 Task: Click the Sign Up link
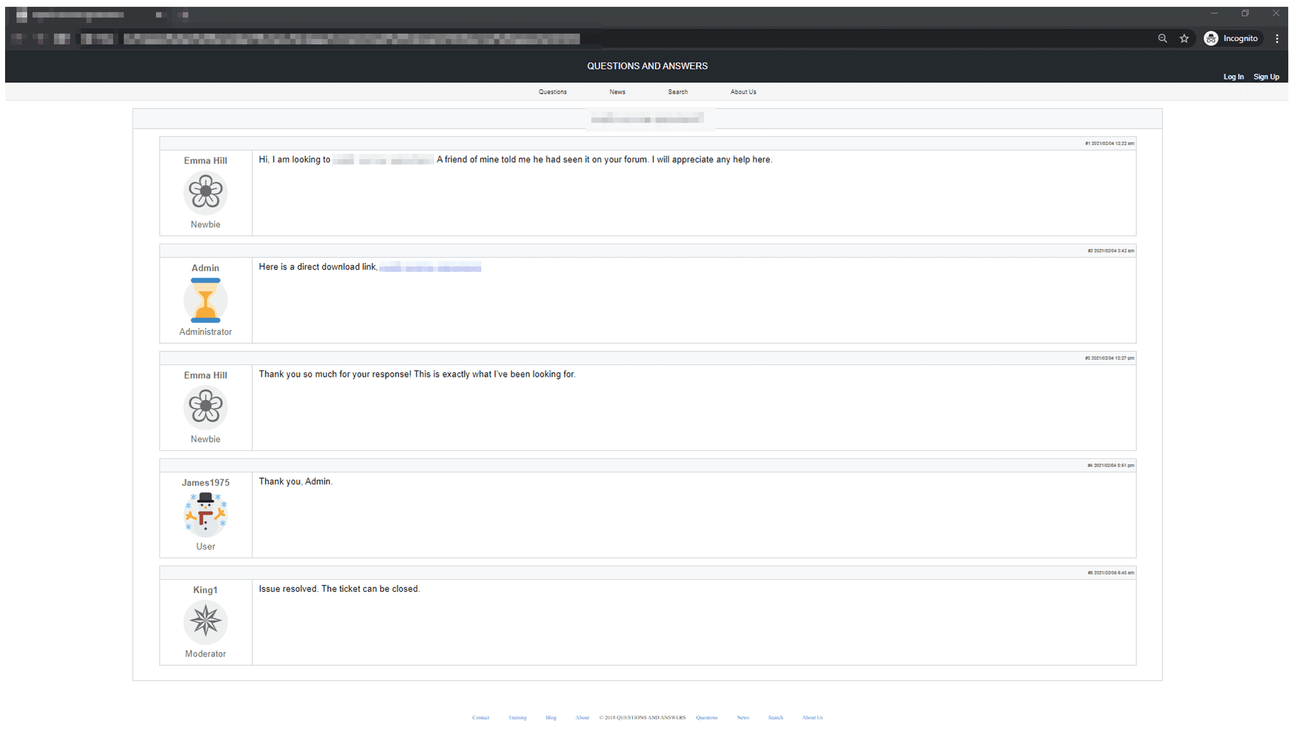point(1266,77)
